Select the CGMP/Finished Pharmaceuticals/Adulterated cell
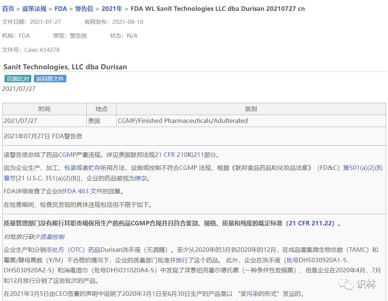The image size is (388, 301). pos(251,121)
